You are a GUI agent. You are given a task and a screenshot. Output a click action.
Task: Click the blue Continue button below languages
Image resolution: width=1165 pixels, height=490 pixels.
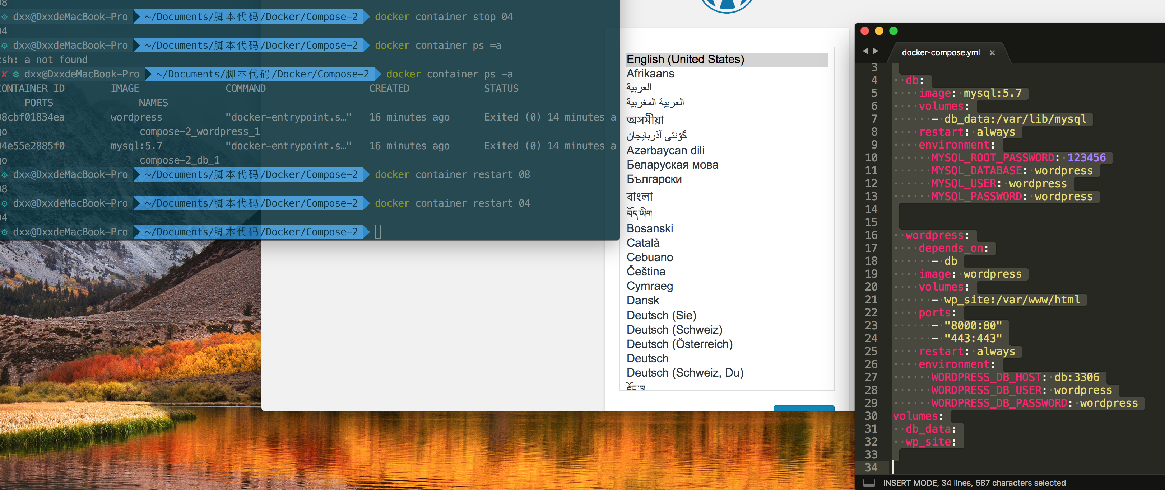point(803,408)
